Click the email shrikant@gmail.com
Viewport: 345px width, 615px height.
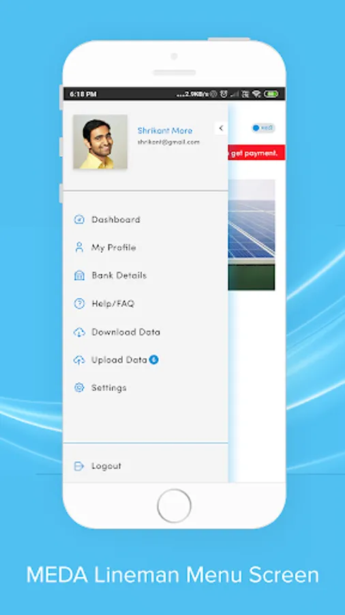tap(168, 142)
